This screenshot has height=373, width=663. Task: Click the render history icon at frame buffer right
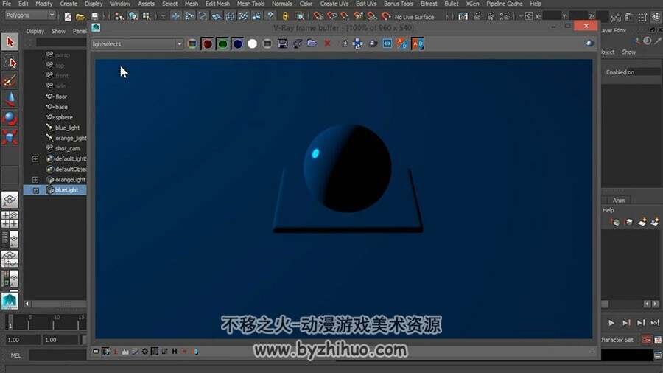pos(590,43)
